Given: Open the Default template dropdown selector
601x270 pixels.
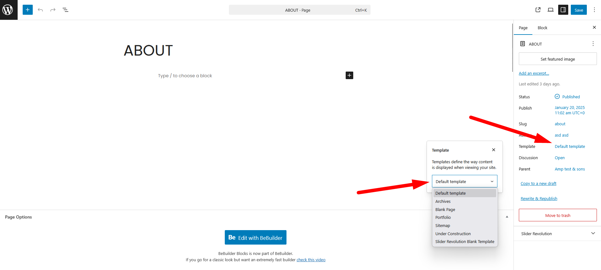Looking at the screenshot, I should pyautogui.click(x=464, y=181).
